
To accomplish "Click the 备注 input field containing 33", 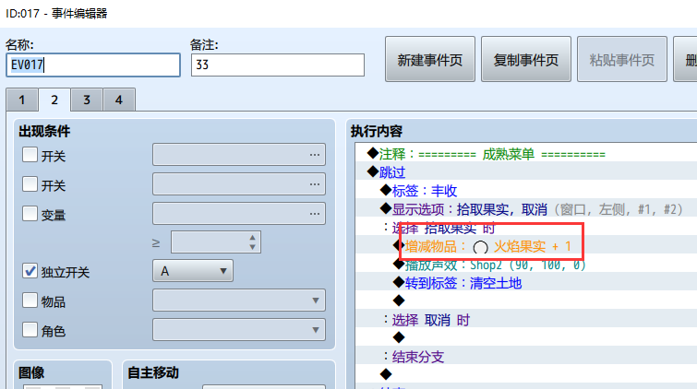I will (x=277, y=65).
